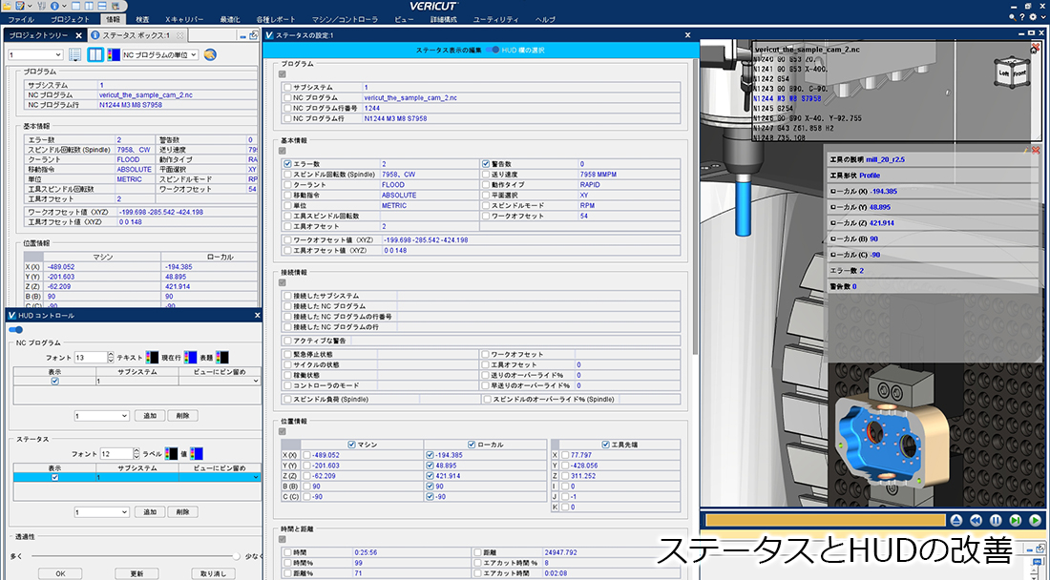Screen dimensions: 1050x580
Task: Open the ステータス subsystem dropdown beside 追加
Action: (101, 511)
